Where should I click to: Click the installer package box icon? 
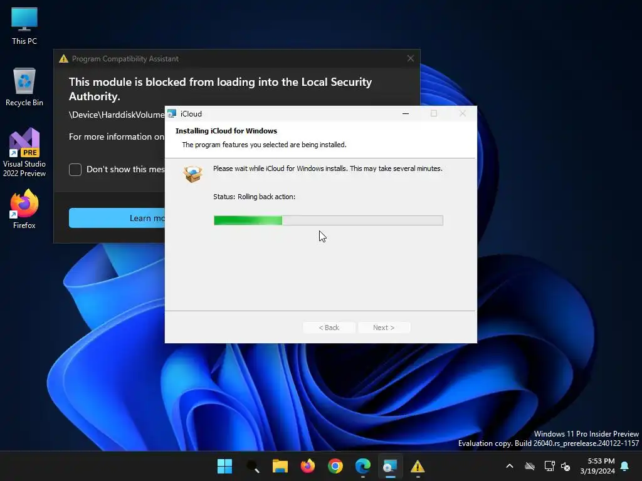coord(193,174)
